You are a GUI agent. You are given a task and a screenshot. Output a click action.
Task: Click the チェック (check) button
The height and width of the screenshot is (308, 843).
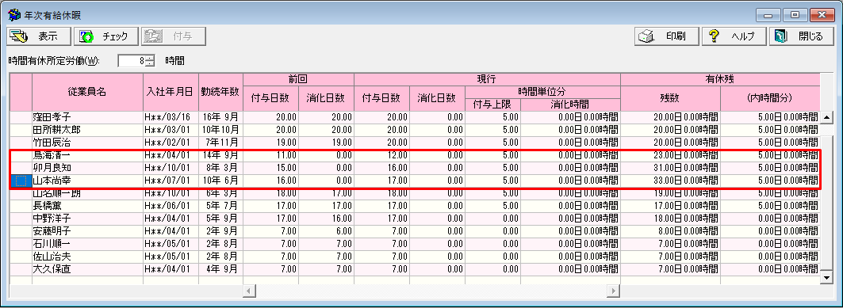pyautogui.click(x=106, y=36)
